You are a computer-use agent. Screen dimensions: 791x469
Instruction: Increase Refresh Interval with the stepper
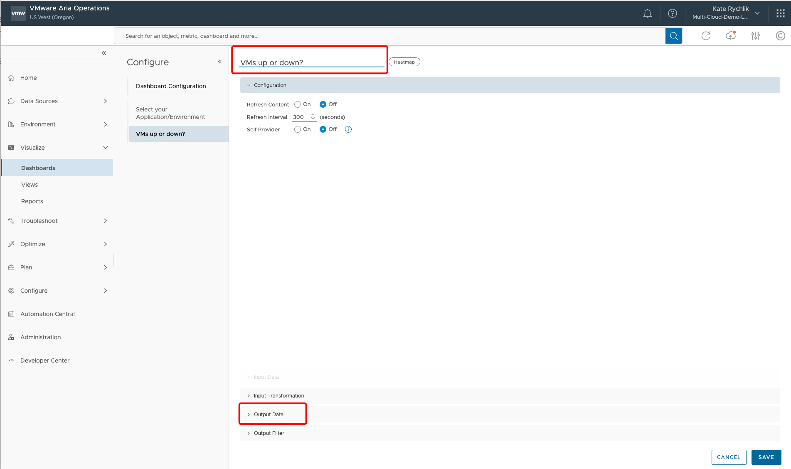tap(313, 114)
